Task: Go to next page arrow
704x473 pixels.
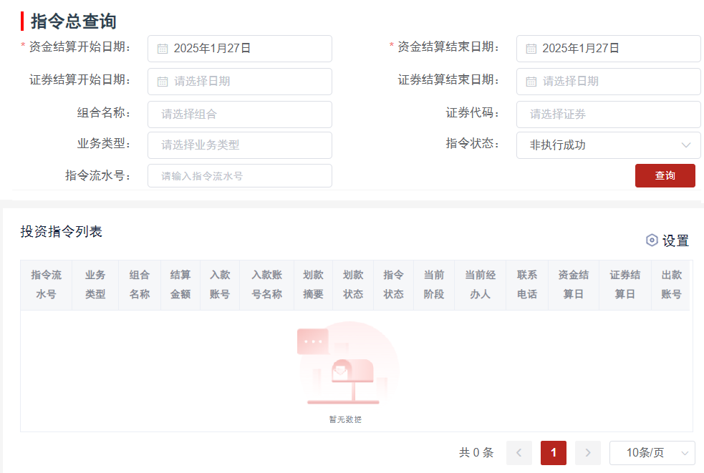Action: 588,453
